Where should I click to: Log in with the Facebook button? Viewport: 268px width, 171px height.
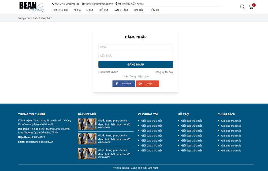tap(124, 84)
